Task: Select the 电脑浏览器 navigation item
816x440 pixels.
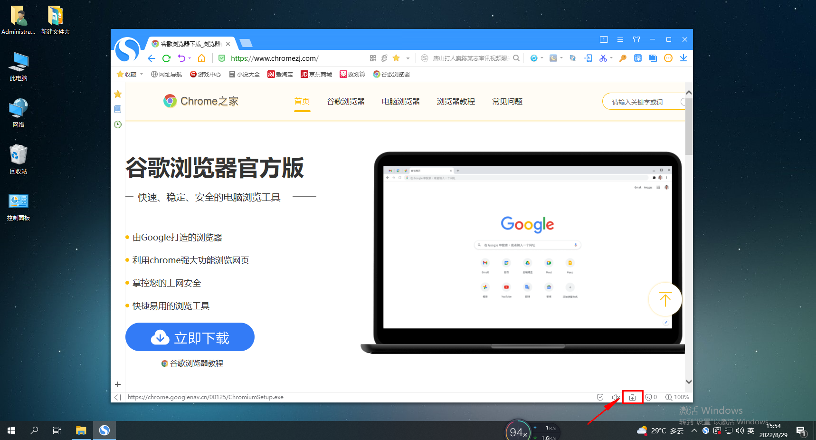Action: click(401, 101)
